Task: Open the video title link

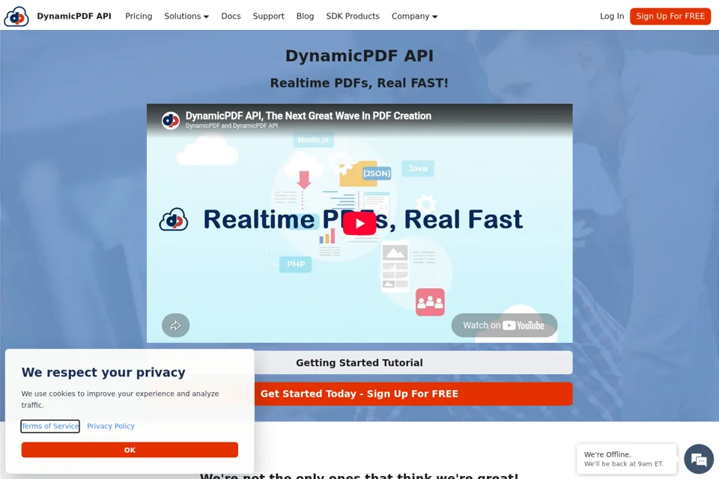Action: pyautogui.click(x=308, y=116)
